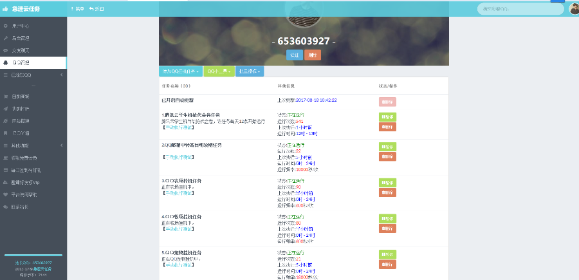
Task: Select the highlighted QQ管理 sidebar item
Action: pos(33,62)
